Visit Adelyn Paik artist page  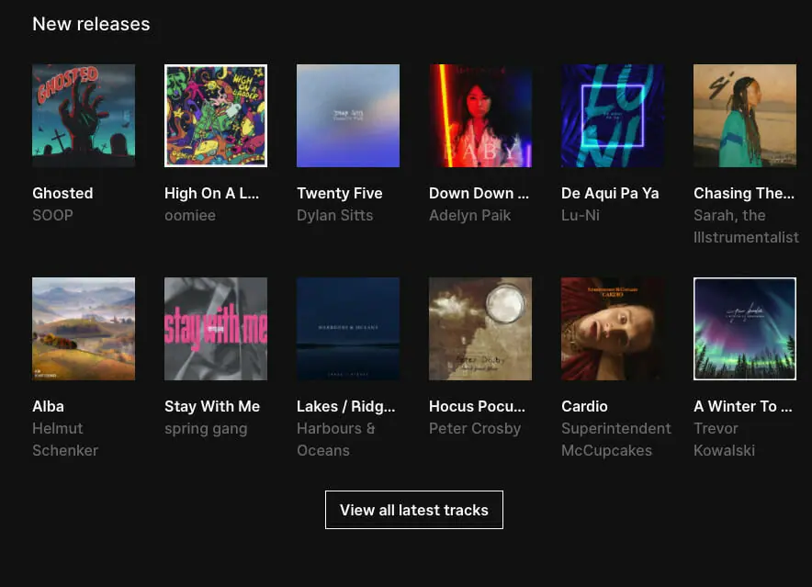tap(469, 215)
